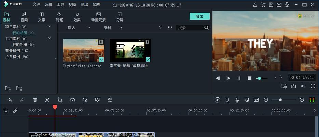The width and height of the screenshot is (319, 137).
Task: Open the 工具 menu
Action: click(60, 4)
